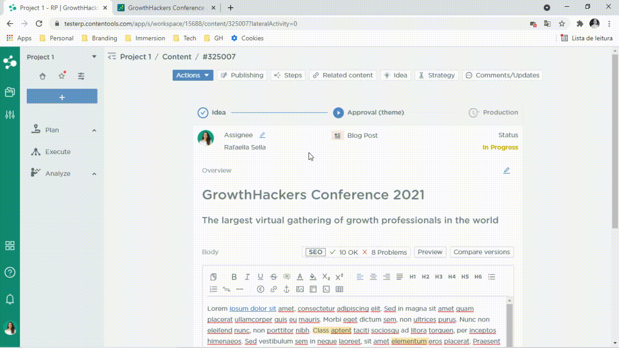Open the background fill color tool
The width and height of the screenshot is (619, 348).
[313, 277]
